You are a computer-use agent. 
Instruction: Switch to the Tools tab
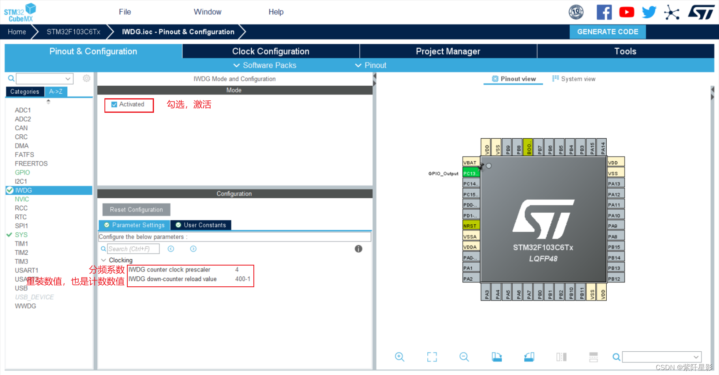click(x=625, y=51)
